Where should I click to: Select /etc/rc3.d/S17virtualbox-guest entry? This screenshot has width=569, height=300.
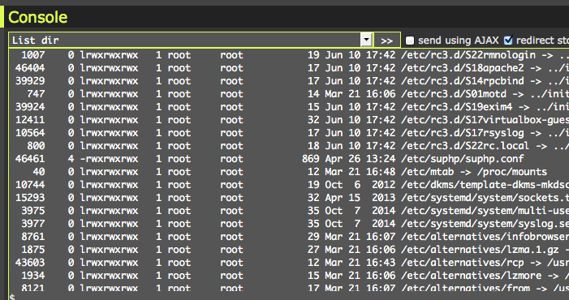[485, 120]
